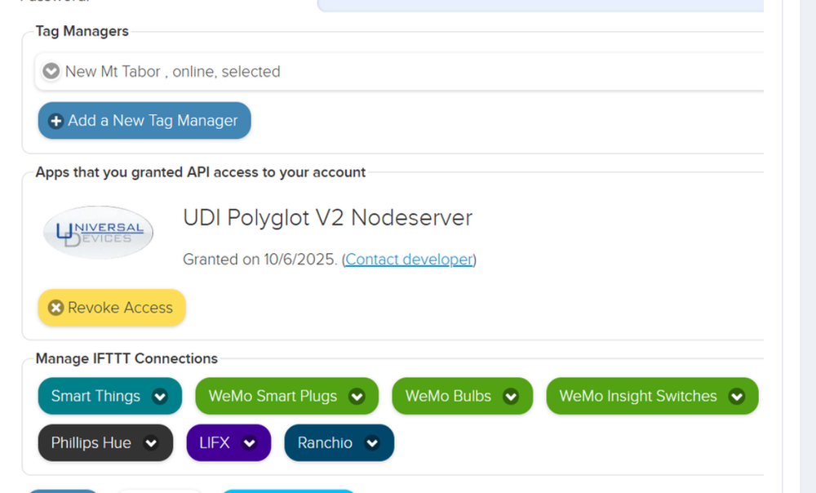Click the plus icon on Add a New Tag Manager
The image size is (816, 493).
56,121
